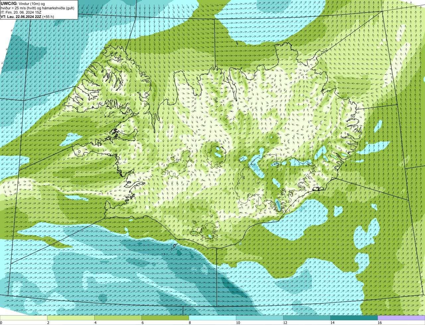Click the legend scale label '12'
The width and height of the screenshot is (425, 325).
click(285, 323)
